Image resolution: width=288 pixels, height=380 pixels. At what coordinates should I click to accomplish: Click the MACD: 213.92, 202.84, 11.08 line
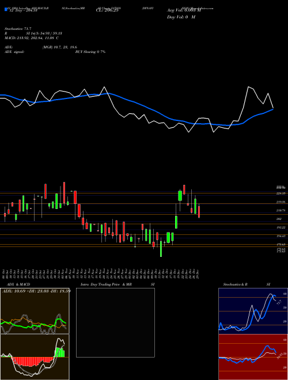[x=32, y=38]
